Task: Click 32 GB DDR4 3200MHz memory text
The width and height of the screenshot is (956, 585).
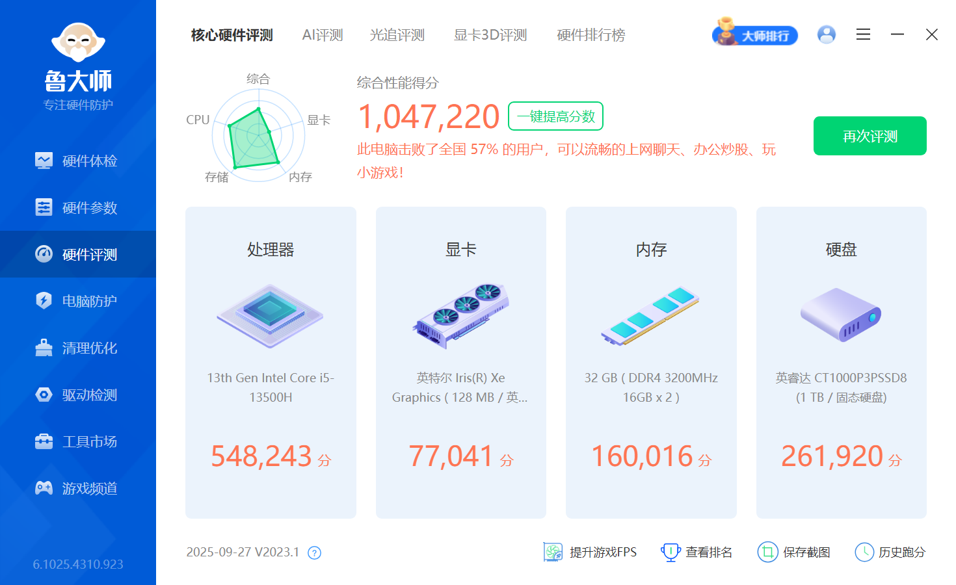Action: [651, 387]
